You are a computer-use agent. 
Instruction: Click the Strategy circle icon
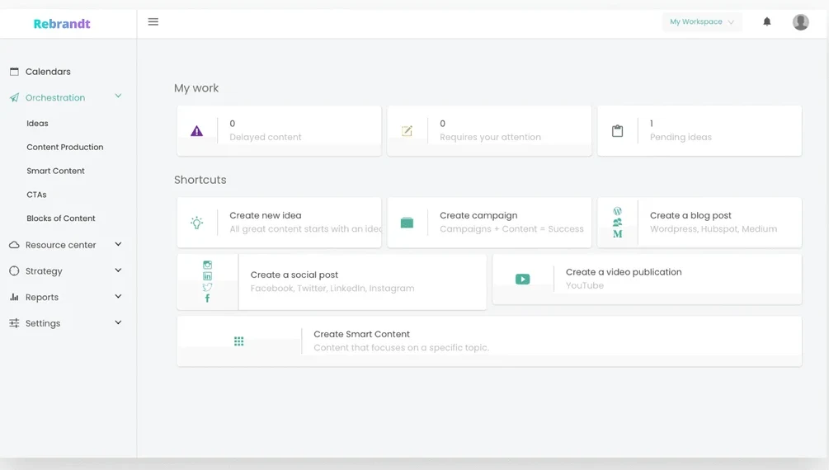[x=14, y=270]
